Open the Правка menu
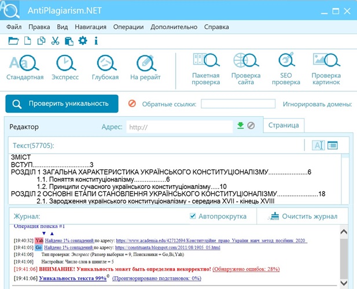 [39, 27]
